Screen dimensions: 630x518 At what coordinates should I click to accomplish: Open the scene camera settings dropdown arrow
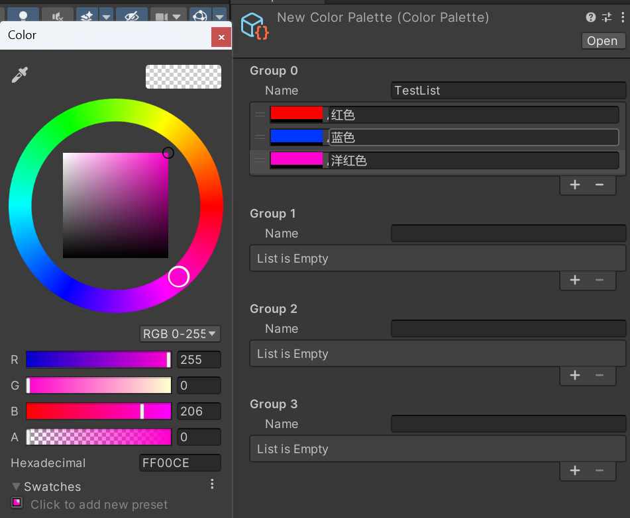177,17
